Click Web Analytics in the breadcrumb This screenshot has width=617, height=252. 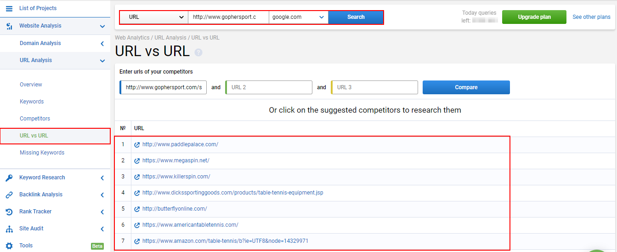[x=132, y=38]
